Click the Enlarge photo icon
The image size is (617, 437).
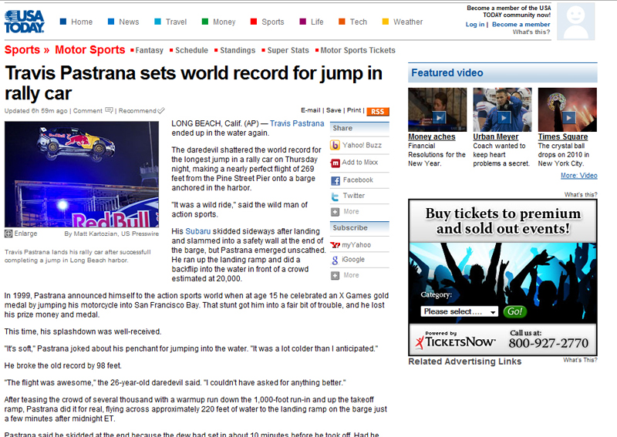tap(8, 234)
